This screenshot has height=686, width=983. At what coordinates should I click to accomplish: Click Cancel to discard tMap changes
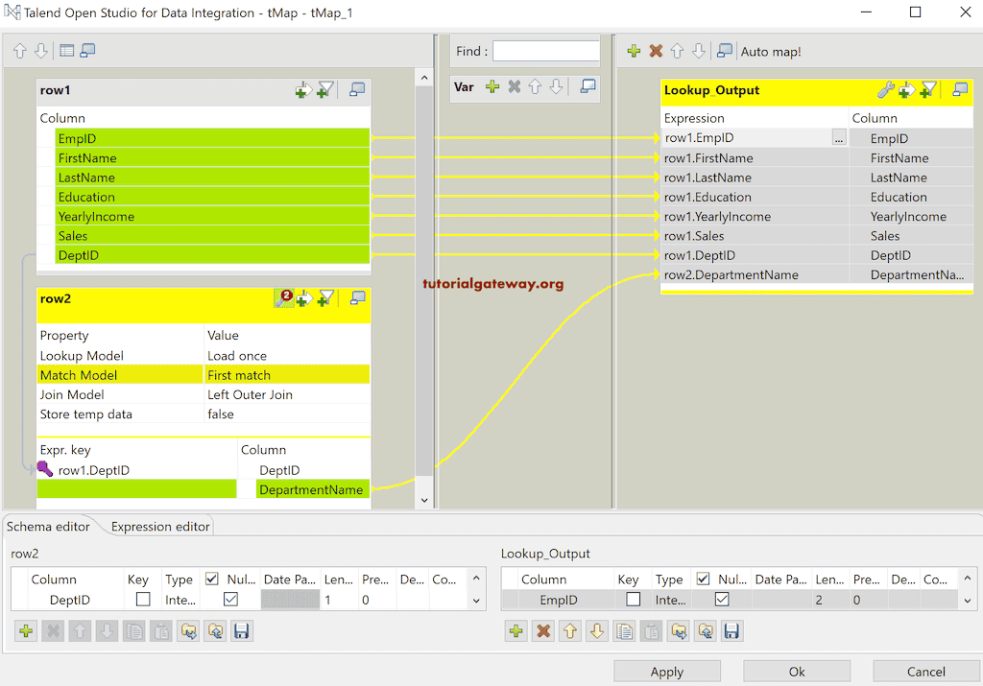coord(925,671)
